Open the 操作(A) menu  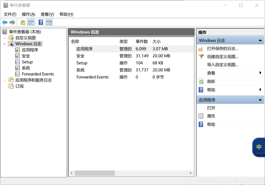[x=28, y=14]
